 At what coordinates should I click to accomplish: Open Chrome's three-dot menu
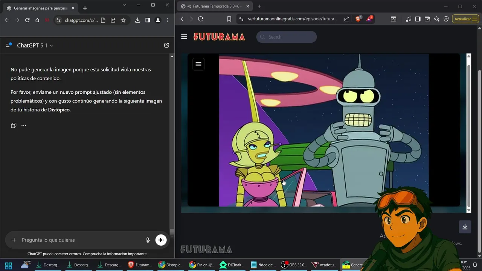tap(168, 20)
